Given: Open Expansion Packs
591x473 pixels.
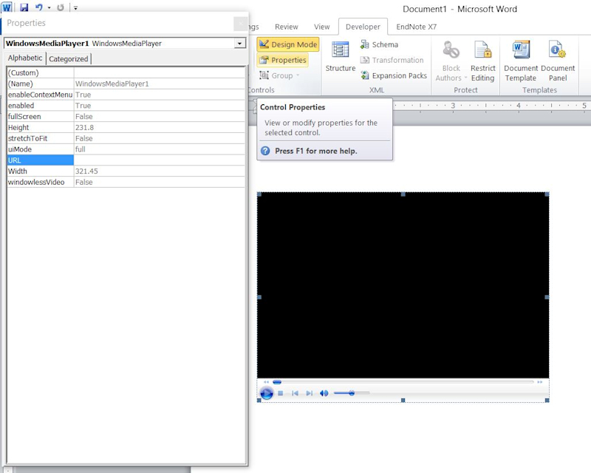Looking at the screenshot, I should 394,75.
